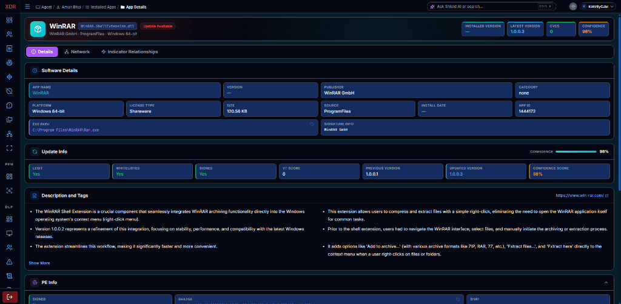Collapse the PE Info section chevron
621x304 pixels.
pyautogui.click(x=606, y=282)
